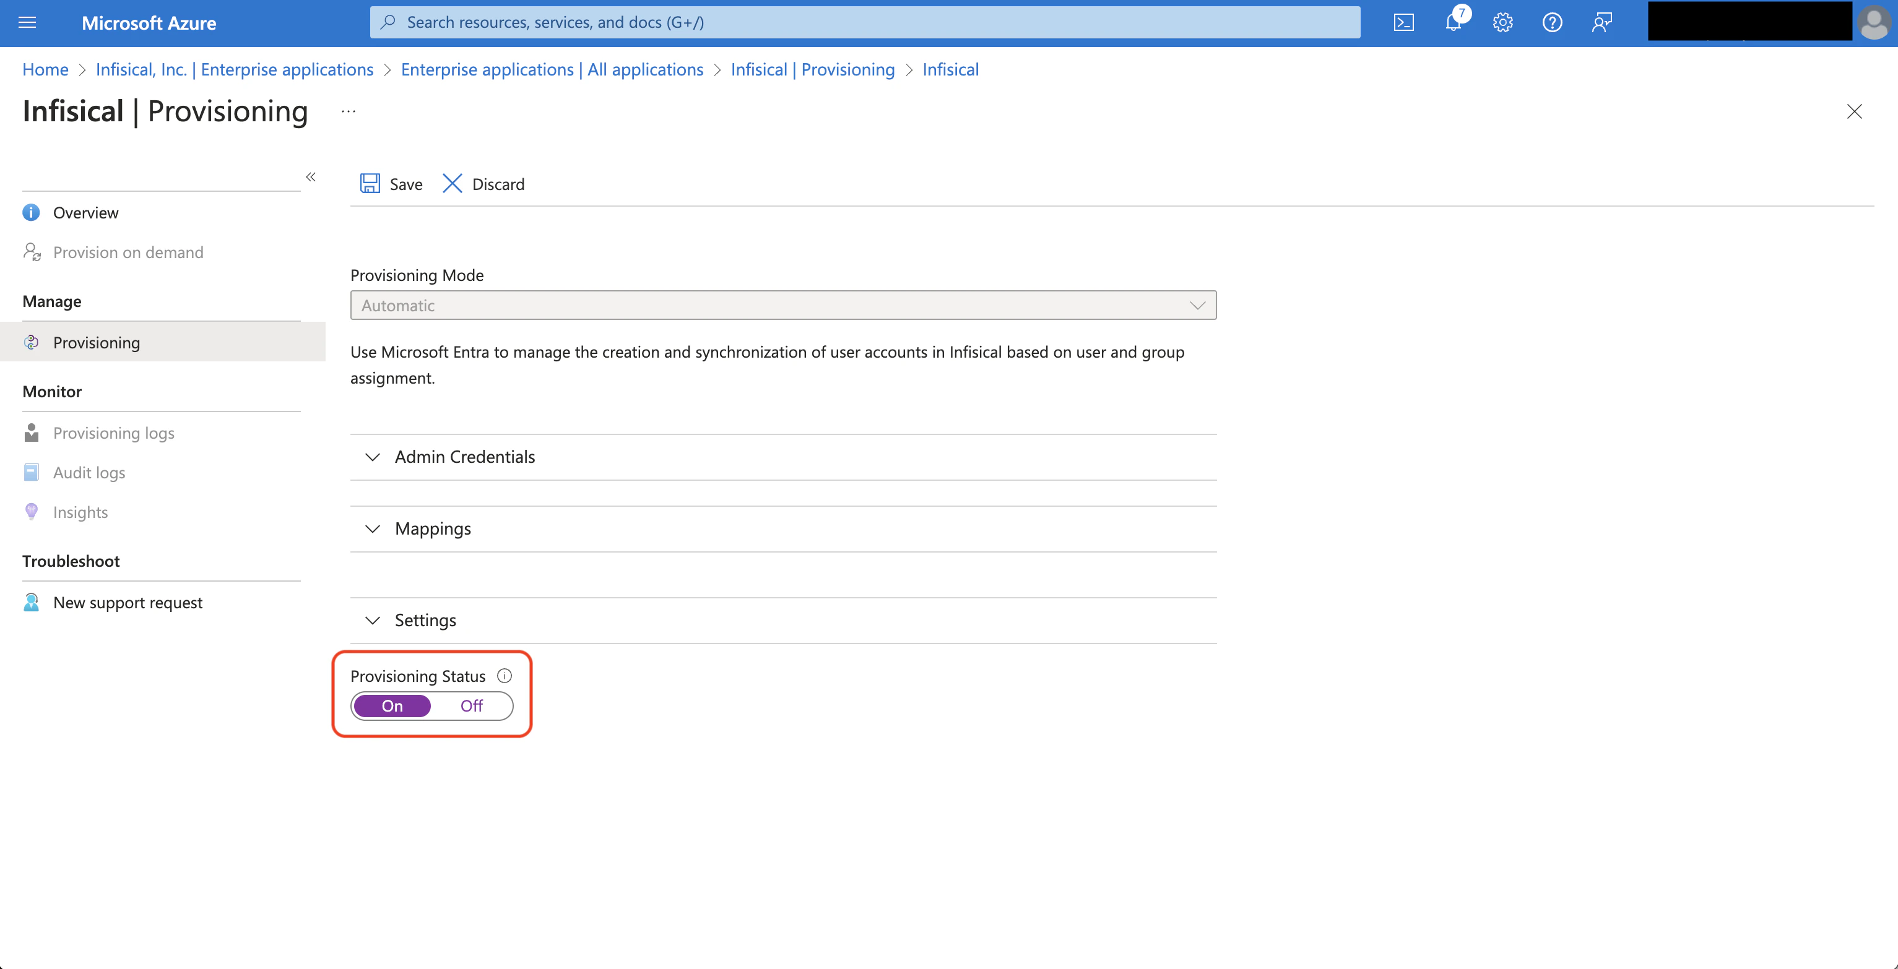1898x969 pixels.
Task: Select Provisioning in the Manage section
Action: (x=162, y=342)
